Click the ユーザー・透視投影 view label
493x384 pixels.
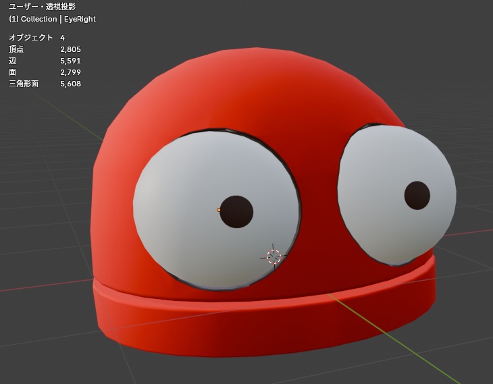click(42, 7)
